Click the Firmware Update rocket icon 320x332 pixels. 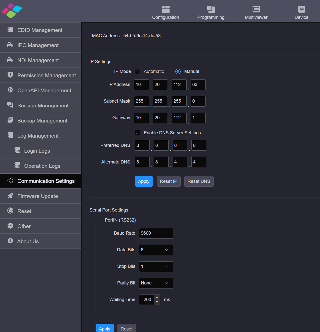(x=10, y=196)
